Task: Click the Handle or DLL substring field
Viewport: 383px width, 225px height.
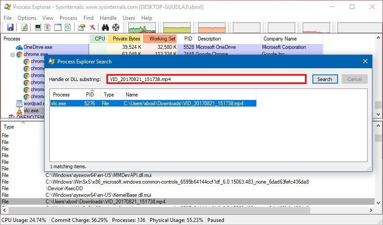Action: click(207, 79)
